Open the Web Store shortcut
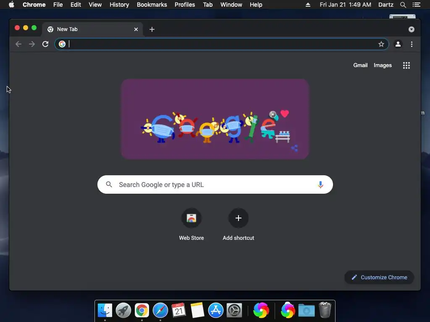 [x=191, y=225]
